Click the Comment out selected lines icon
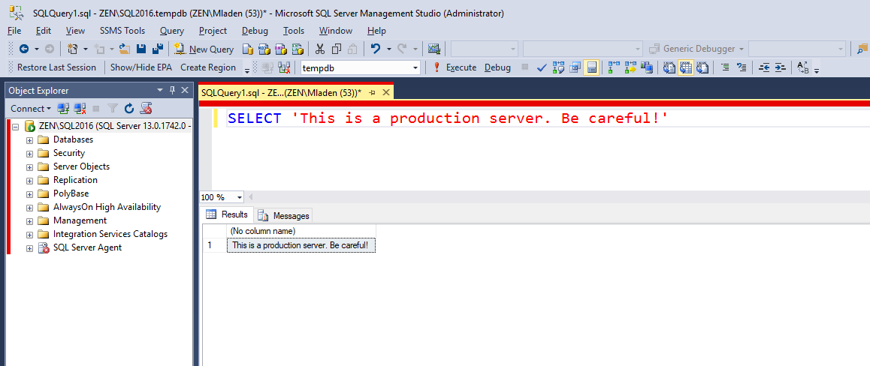 pyautogui.click(x=725, y=67)
